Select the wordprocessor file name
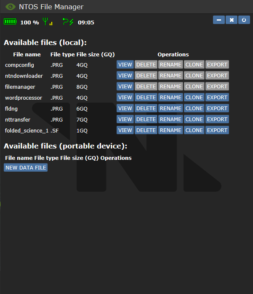 [x=24, y=98]
